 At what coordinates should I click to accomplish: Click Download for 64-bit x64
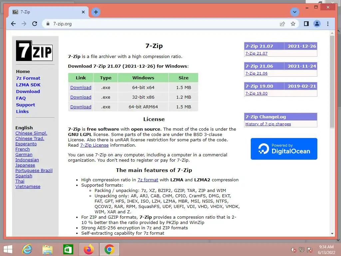pyautogui.click(x=81, y=88)
